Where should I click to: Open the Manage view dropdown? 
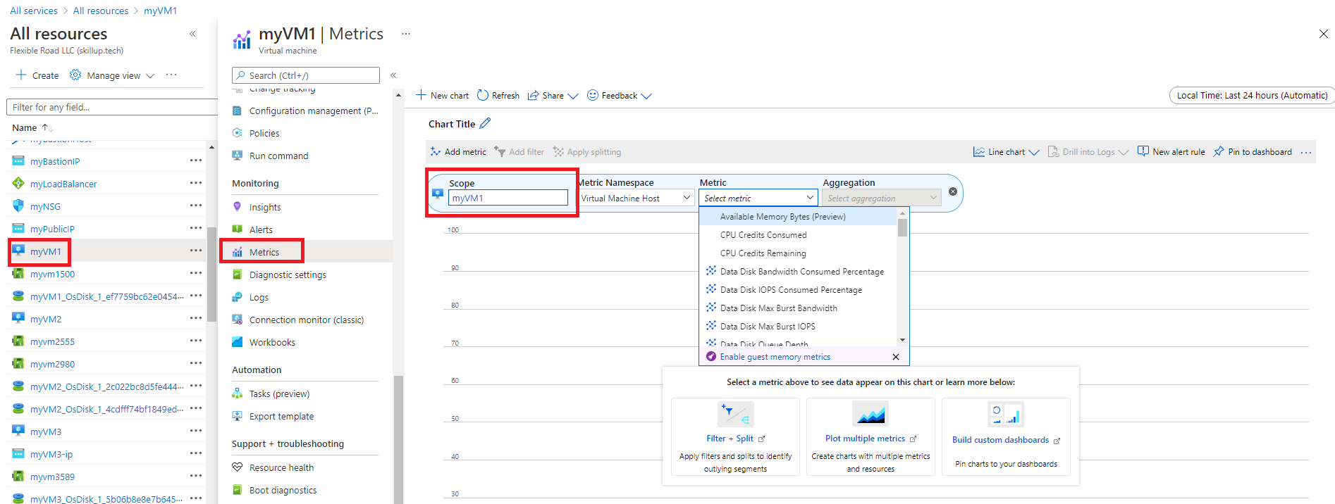tap(112, 75)
